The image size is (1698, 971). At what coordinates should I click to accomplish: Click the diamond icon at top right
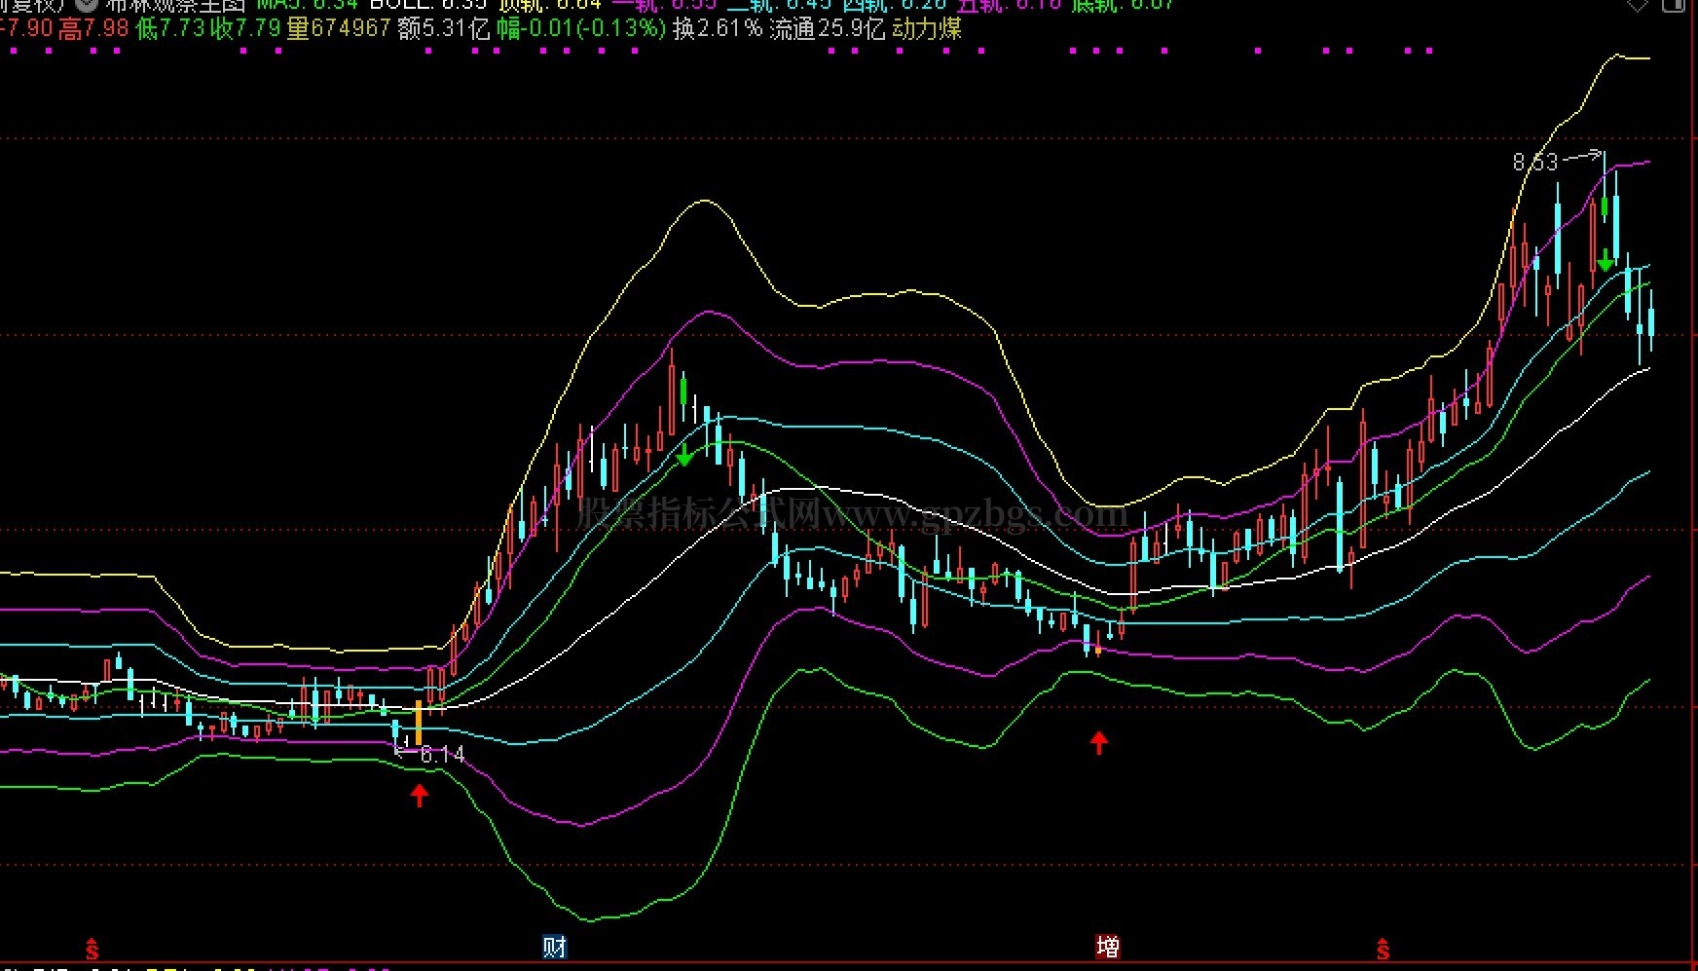(x=1638, y=5)
